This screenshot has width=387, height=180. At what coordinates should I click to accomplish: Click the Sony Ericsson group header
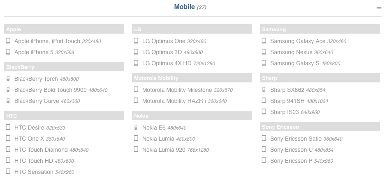click(x=320, y=127)
